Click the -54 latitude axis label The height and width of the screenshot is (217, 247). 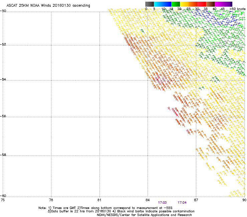click(3, 79)
